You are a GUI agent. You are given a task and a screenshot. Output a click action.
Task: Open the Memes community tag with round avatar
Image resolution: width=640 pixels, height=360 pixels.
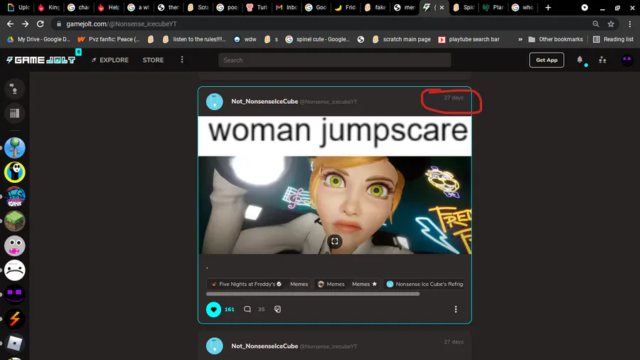point(331,284)
